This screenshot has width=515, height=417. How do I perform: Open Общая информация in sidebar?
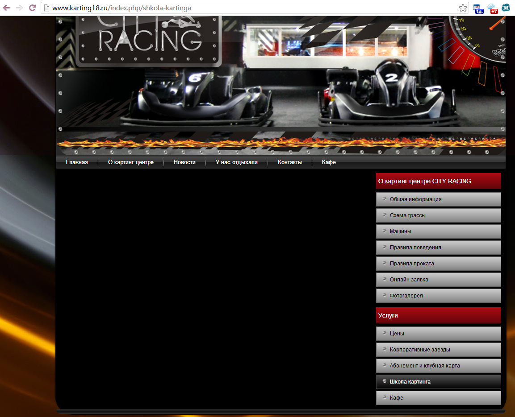coord(439,199)
